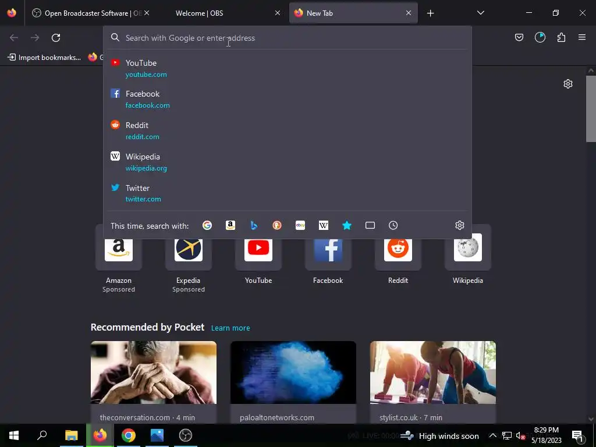Open the notification center icon
Screen dimensions: 596x447
[577, 435]
